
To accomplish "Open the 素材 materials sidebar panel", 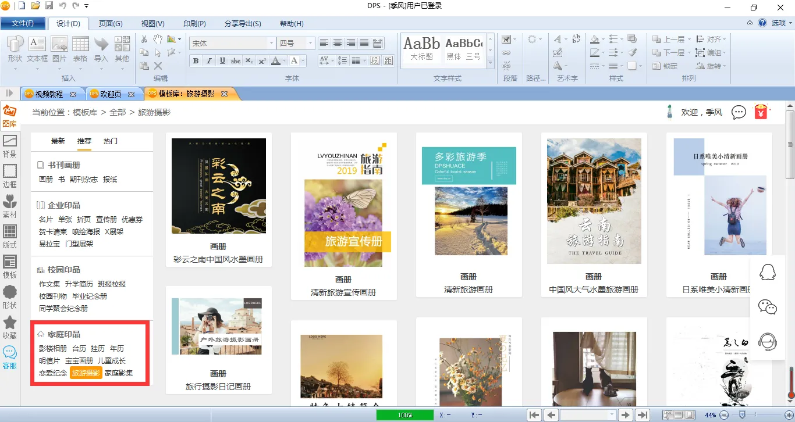I will (9, 206).
